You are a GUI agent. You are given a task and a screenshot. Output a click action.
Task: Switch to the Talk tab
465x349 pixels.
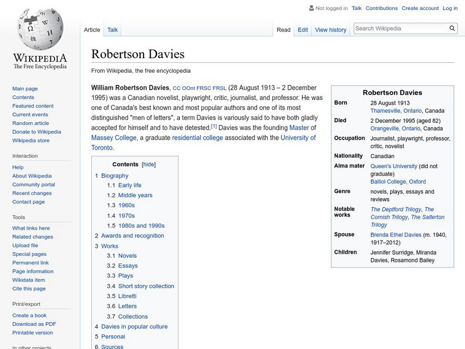click(112, 30)
